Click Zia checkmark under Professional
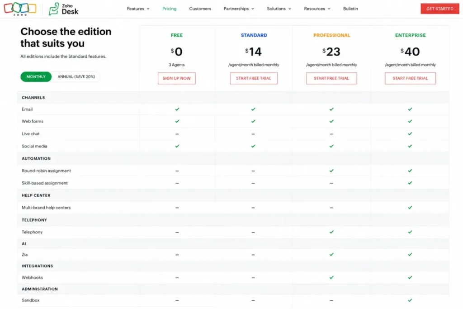This screenshot has width=463, height=309. click(x=331, y=255)
